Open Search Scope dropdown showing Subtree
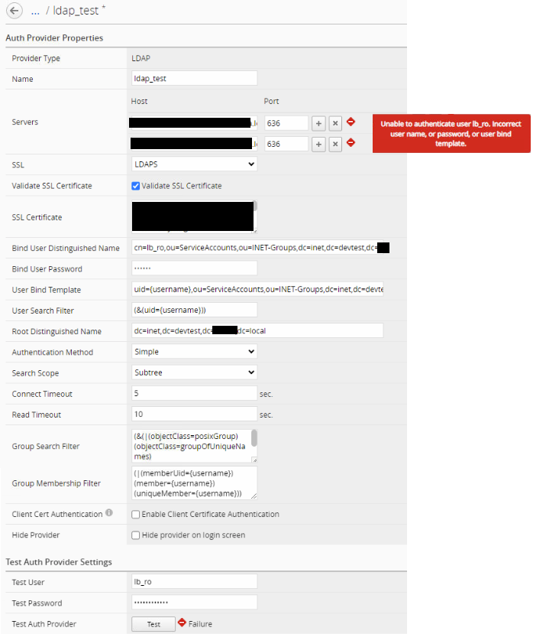This screenshot has height=634, width=546. click(x=194, y=372)
